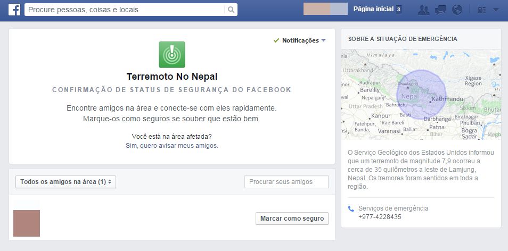Open the user profile in the top bar

[x=325, y=9]
